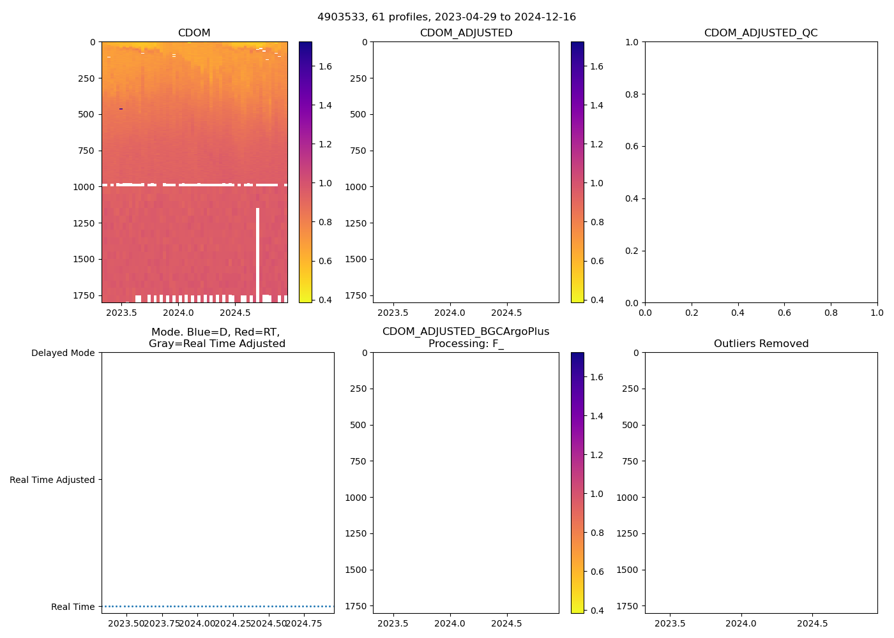Click the colorbar beside the BGCArgoPlus plot
This screenshot has height=638, width=894.
(x=577, y=483)
